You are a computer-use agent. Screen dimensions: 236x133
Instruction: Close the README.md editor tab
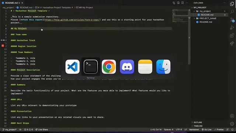(x=22, y=3)
